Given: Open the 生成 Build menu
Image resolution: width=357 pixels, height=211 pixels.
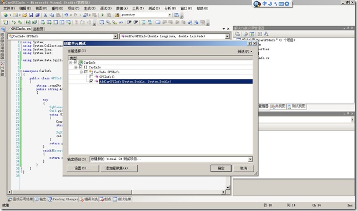Looking at the screenshot, I should 90,8.
